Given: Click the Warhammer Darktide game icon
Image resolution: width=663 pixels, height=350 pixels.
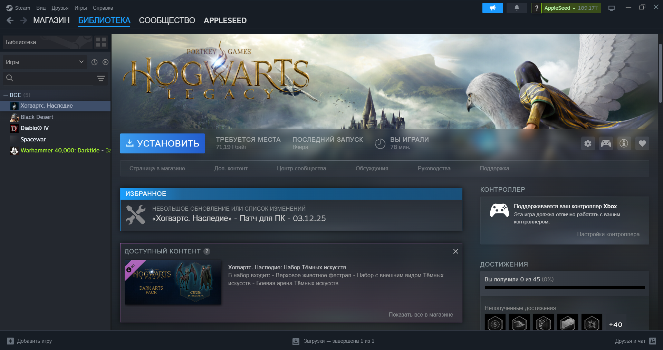Looking at the screenshot, I should [x=14, y=151].
